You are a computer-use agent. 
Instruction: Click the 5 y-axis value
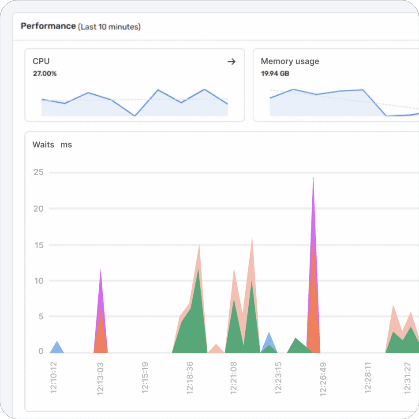point(41,317)
